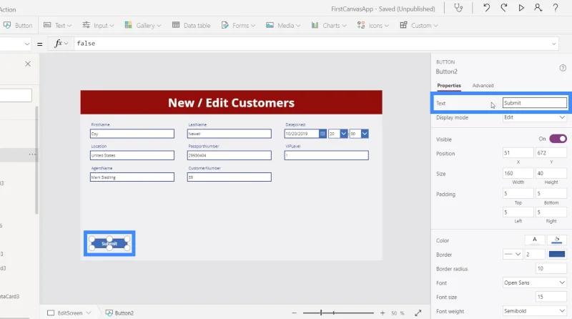Image resolution: width=572 pixels, height=319 pixels.
Task: Click the PassportNumber input field
Action: [x=229, y=155]
